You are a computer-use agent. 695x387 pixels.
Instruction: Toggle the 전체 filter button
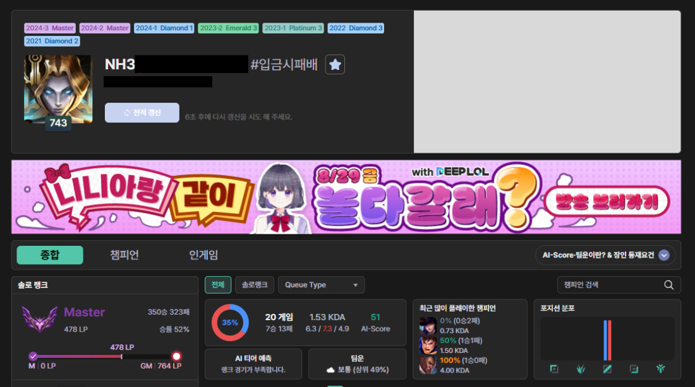point(218,285)
